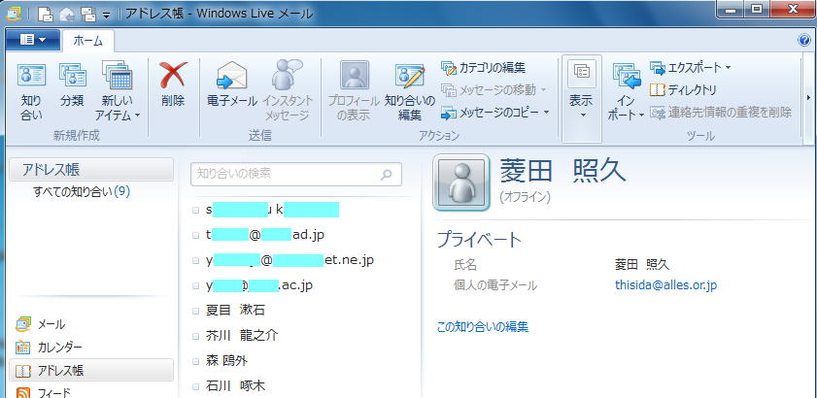This screenshot has height=398, width=817.
Task: Click the 菱田 照久 contact name heading
Action: (562, 170)
